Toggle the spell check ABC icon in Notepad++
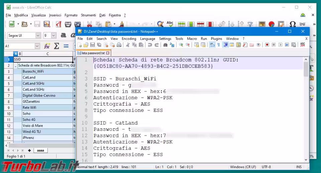The image size is (321, 173). (x=303, y=45)
